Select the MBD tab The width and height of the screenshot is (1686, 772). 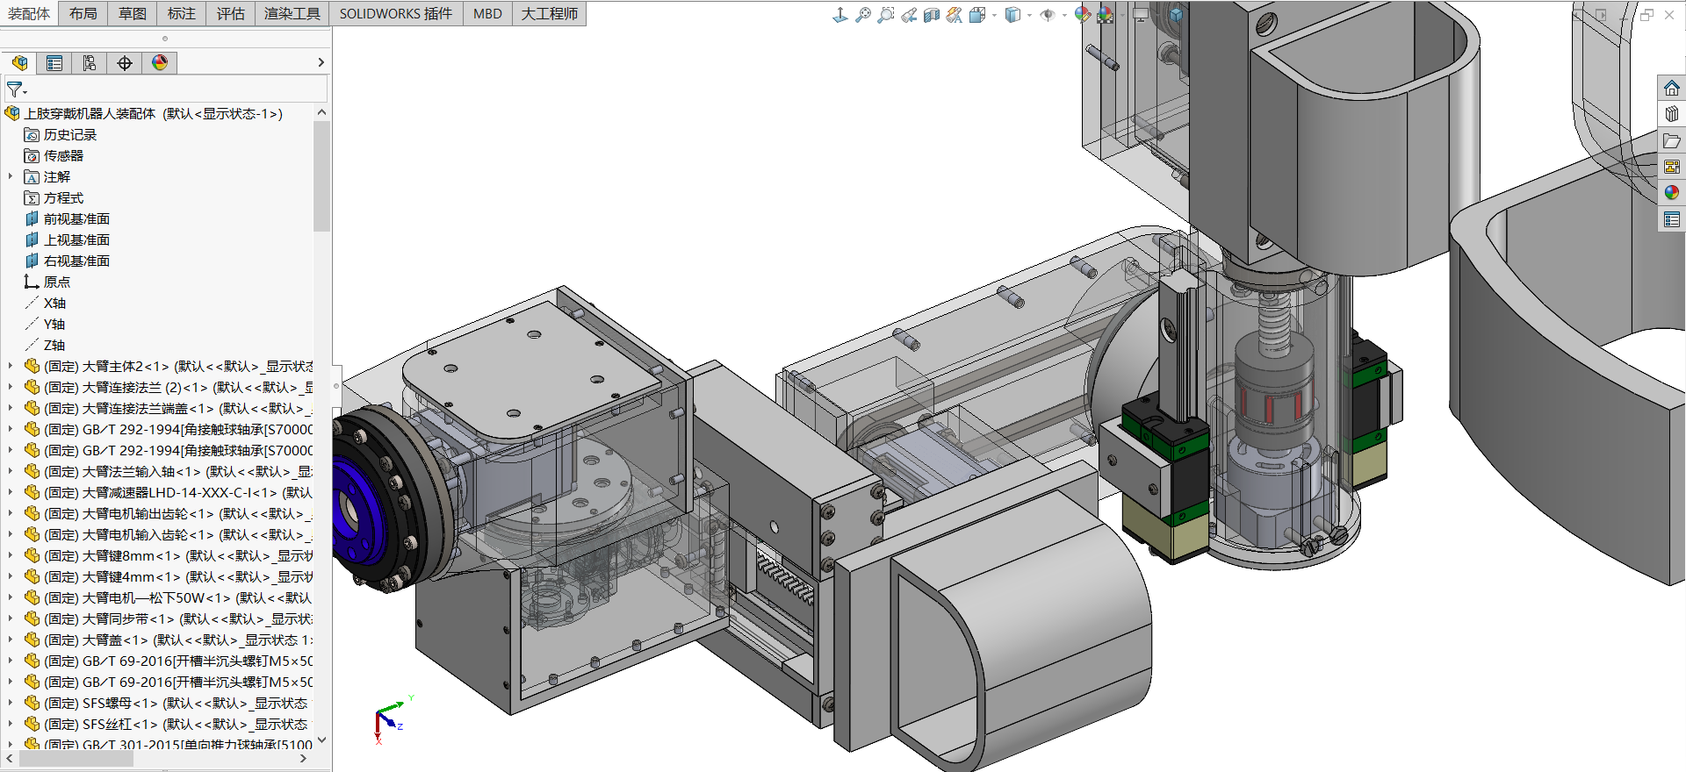click(x=487, y=13)
